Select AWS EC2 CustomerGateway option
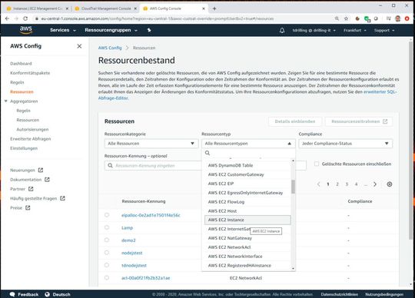This screenshot has width=415, height=298. pyautogui.click(x=247, y=174)
